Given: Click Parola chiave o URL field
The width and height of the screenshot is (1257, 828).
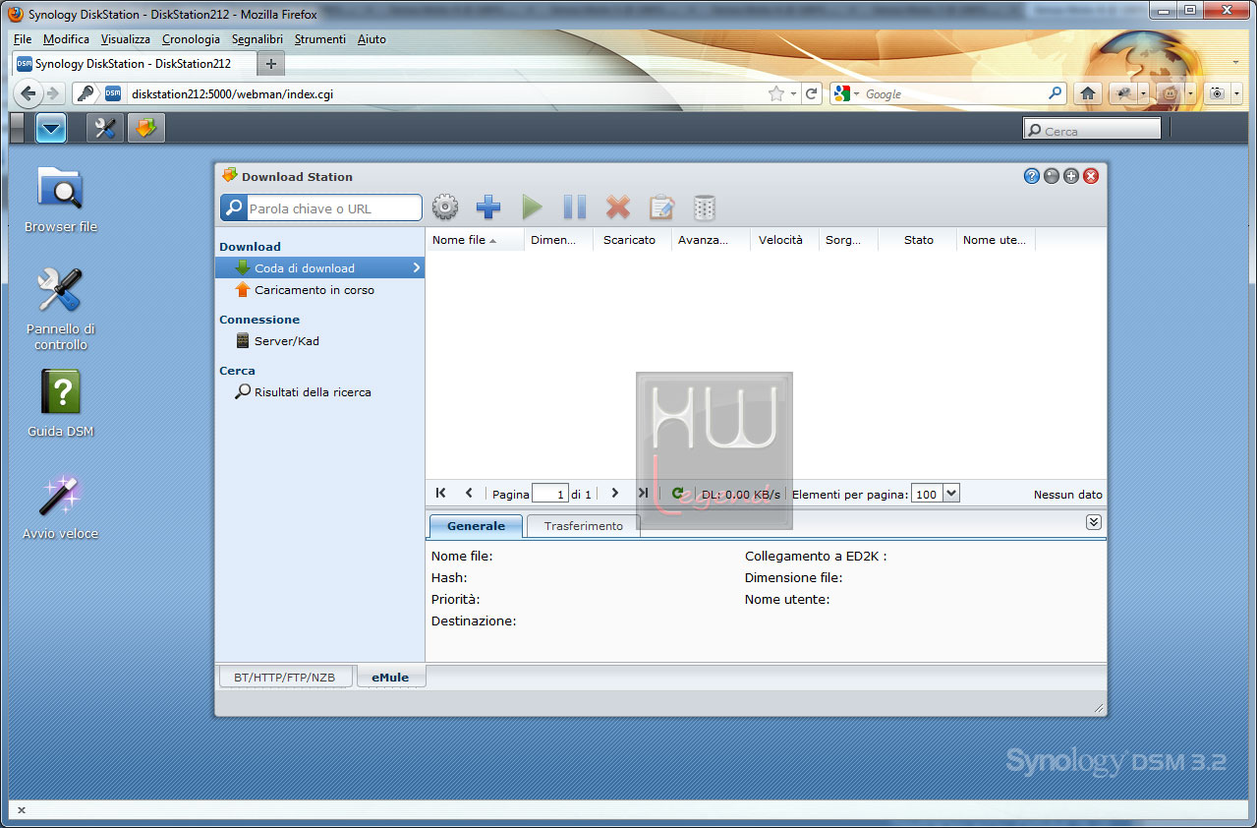Looking at the screenshot, I should pyautogui.click(x=333, y=208).
